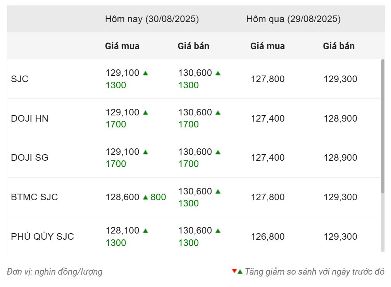Select the SJC row label

coord(20,79)
